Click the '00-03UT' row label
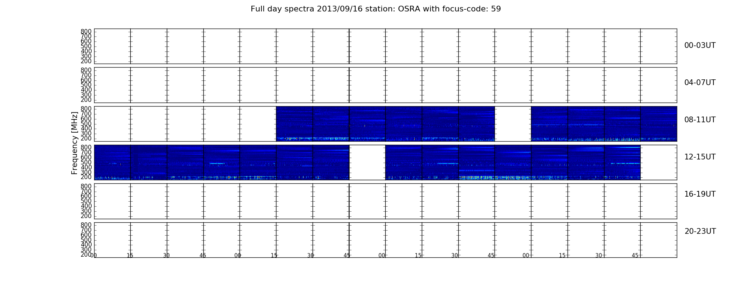752x286 pixels. [700, 45]
